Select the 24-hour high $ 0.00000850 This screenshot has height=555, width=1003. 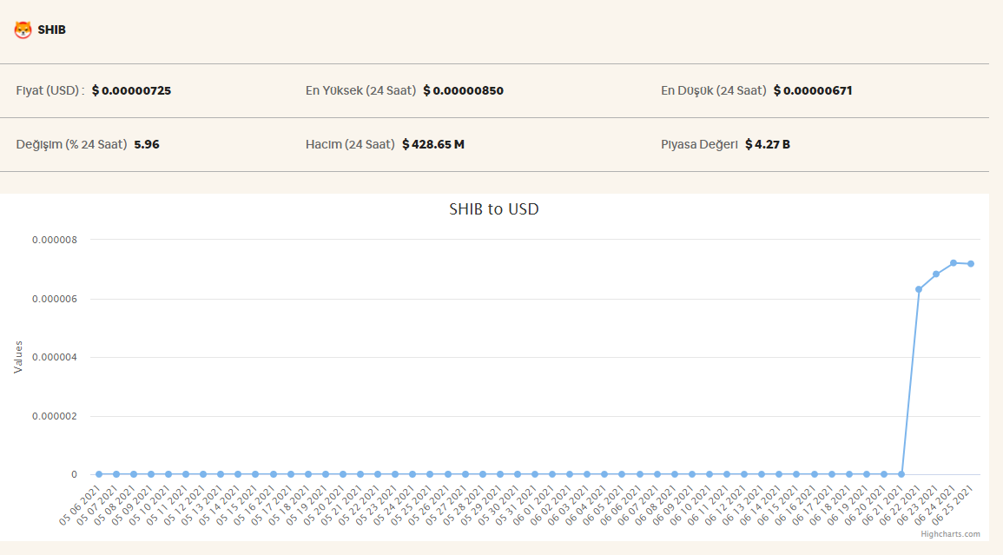click(x=463, y=90)
